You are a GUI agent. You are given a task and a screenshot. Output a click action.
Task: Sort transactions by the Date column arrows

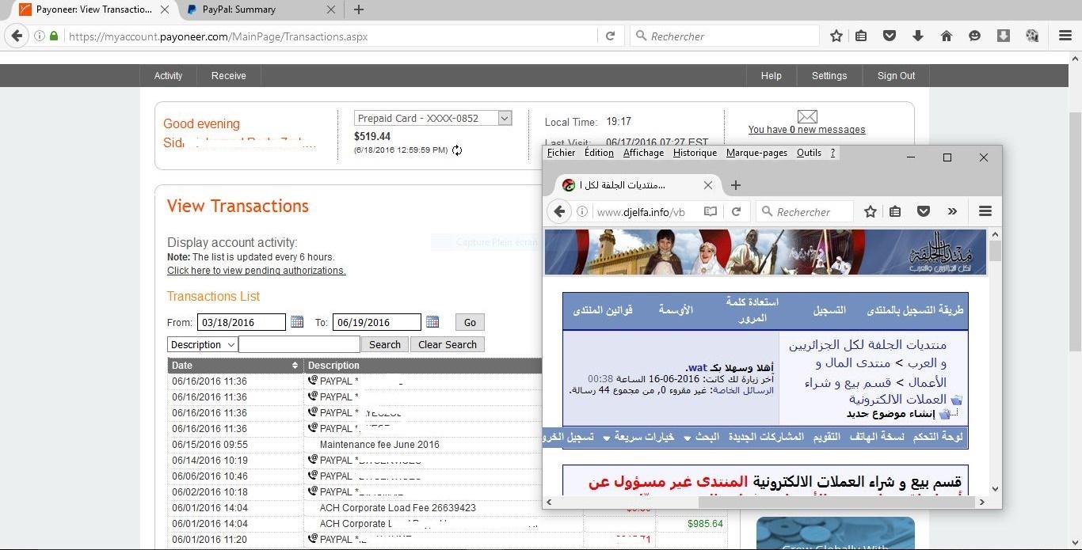[x=295, y=366]
